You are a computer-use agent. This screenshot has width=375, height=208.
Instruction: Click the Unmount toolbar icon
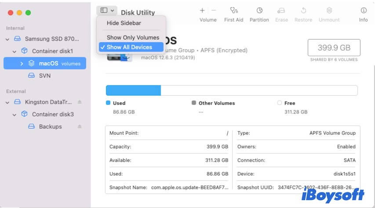329,11
